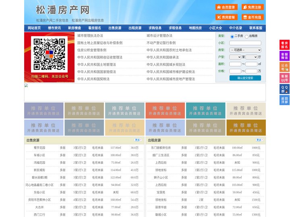Open 联系客服 navigation item
Viewport: 290px width, 217px height.
pos(256,28)
